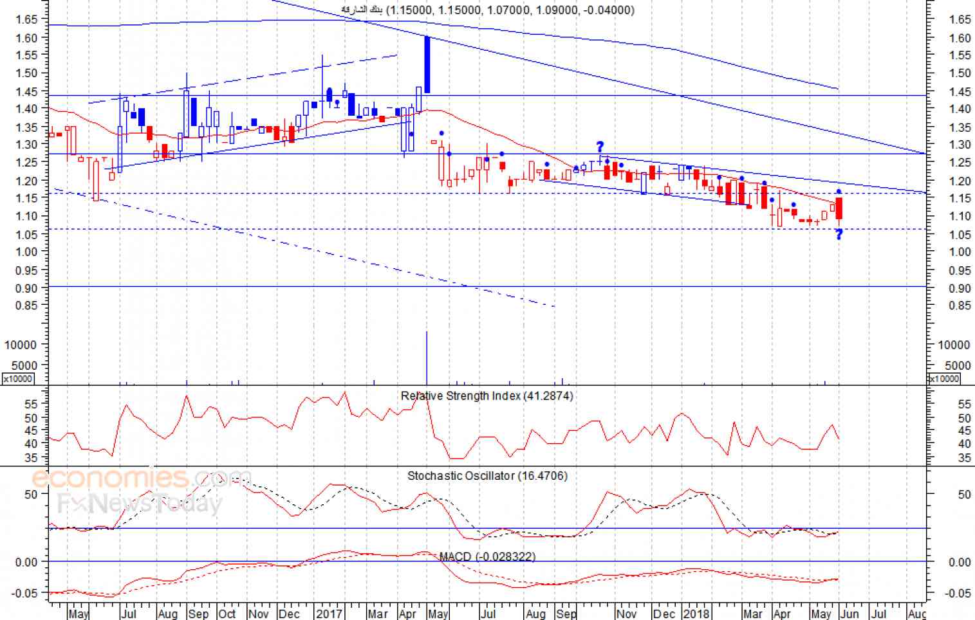Click the RSI 35 value on right axis
This screenshot has width=975, height=620.
click(964, 458)
